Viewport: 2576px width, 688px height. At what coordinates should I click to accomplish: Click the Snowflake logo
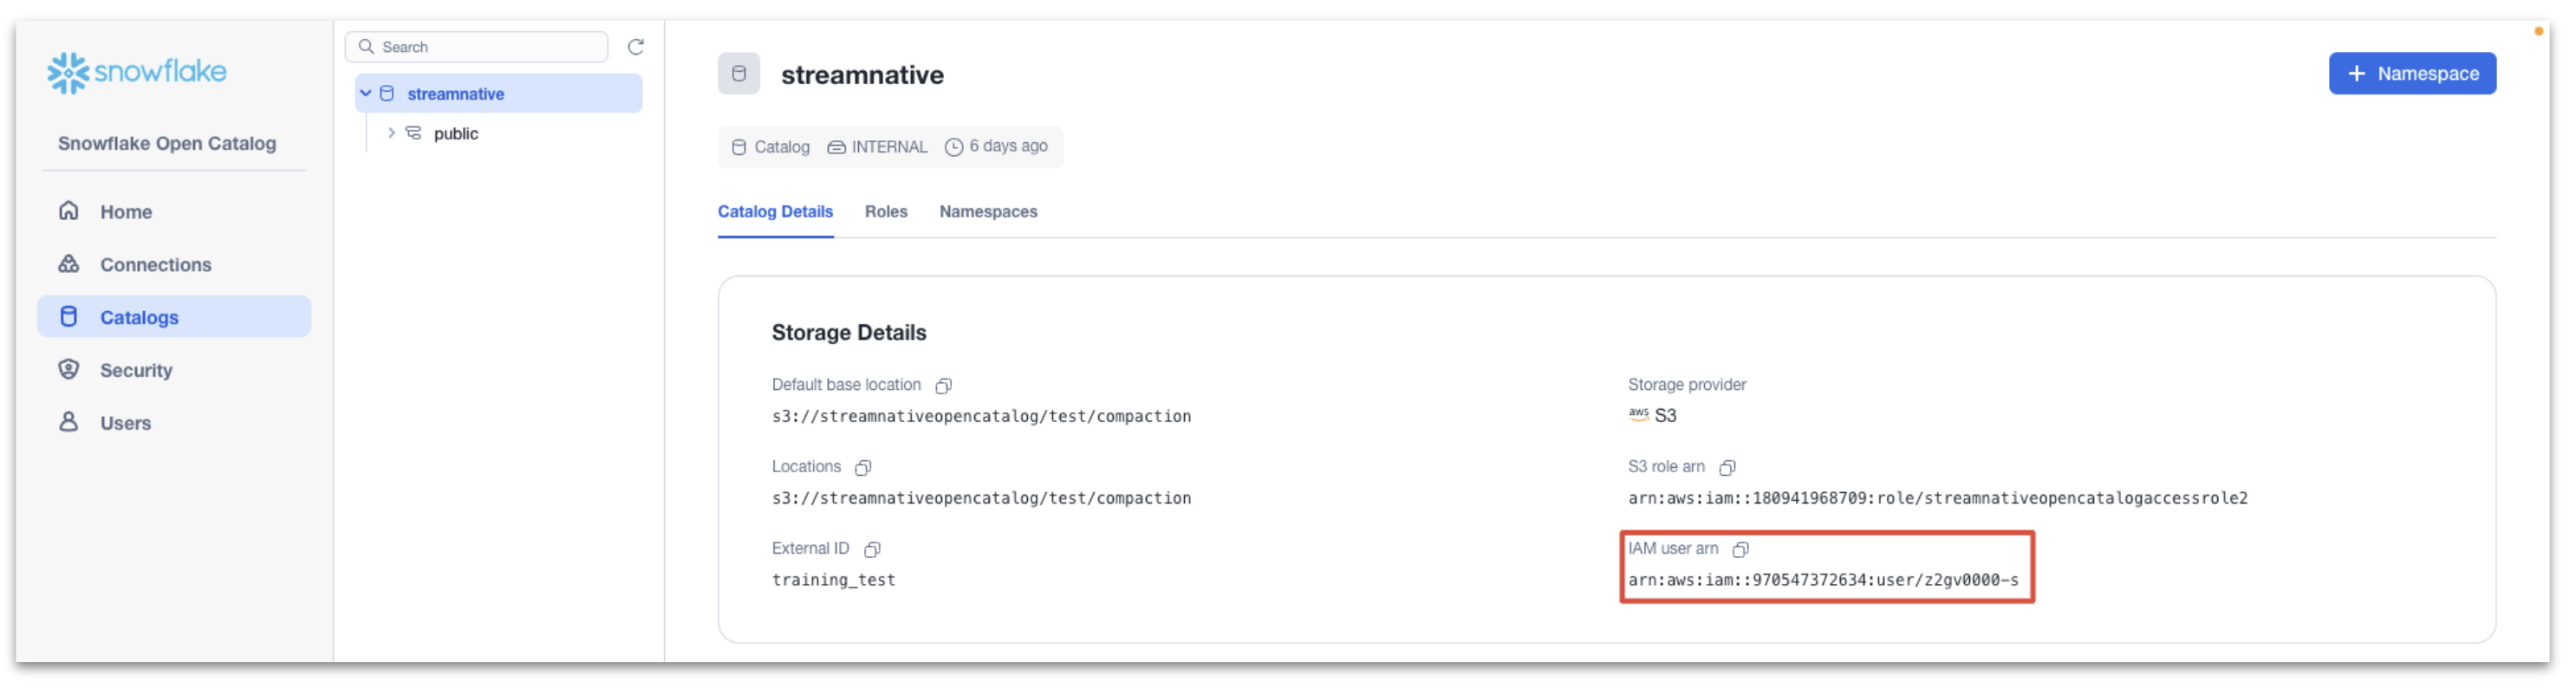point(135,71)
